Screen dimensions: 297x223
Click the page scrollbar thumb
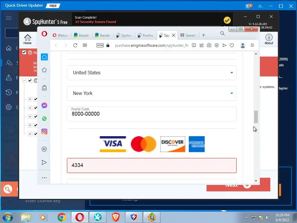click(256, 117)
